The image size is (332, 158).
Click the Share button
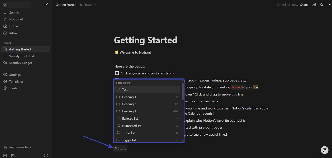(304, 5)
